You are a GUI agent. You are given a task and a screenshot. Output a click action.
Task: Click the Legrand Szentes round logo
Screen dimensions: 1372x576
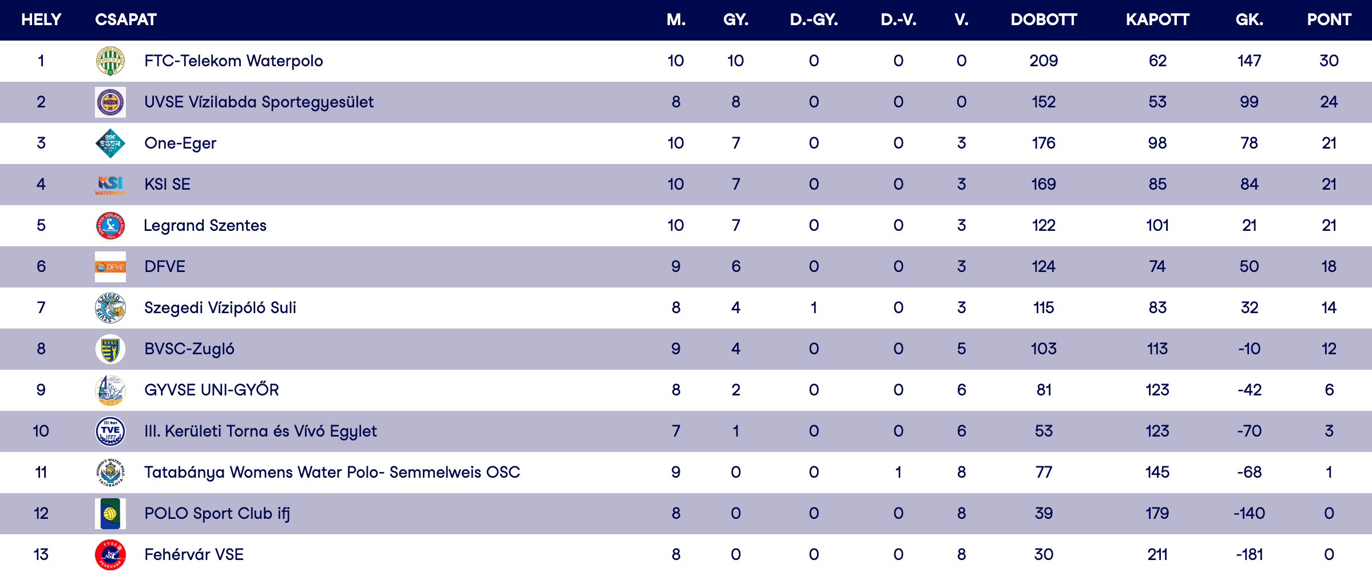[110, 226]
